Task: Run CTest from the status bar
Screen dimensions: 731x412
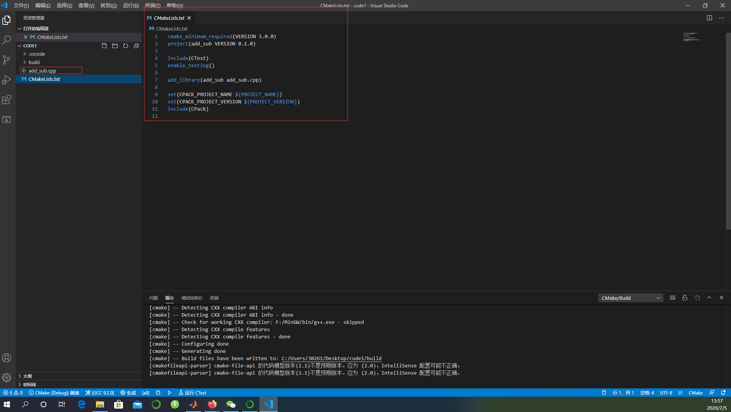Action: tap(192, 393)
